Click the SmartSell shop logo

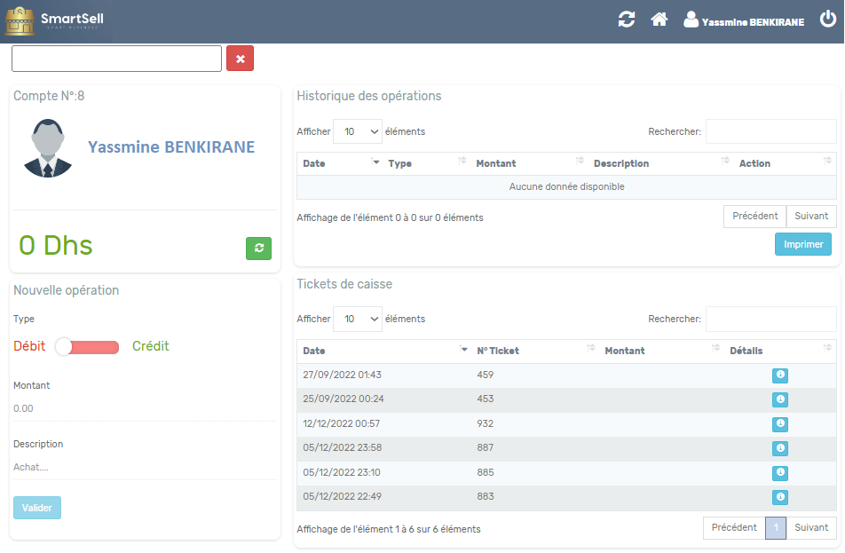click(54, 21)
